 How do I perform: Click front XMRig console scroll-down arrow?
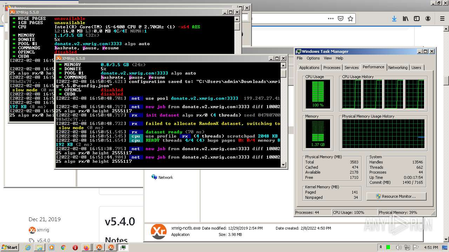pos(283,165)
